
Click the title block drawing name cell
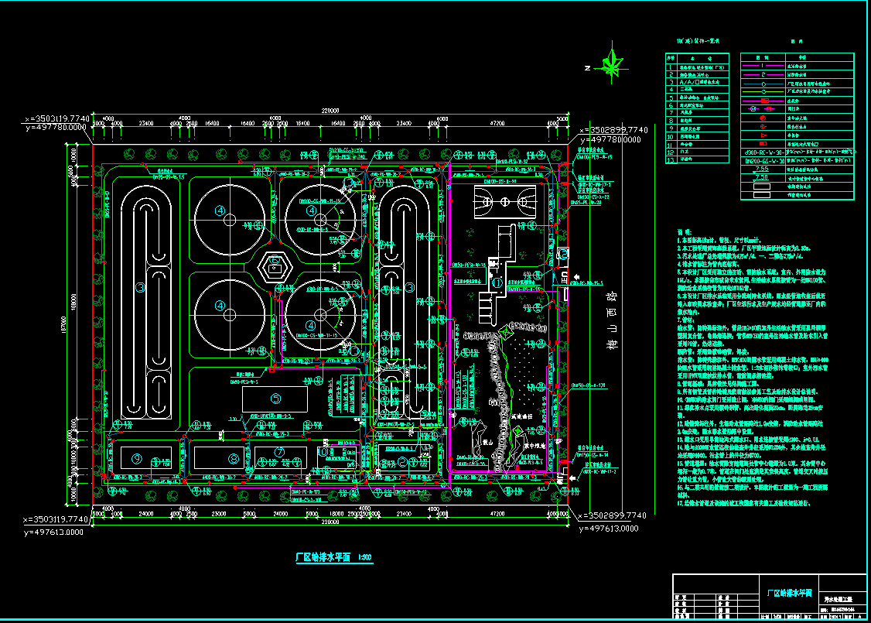(789, 594)
